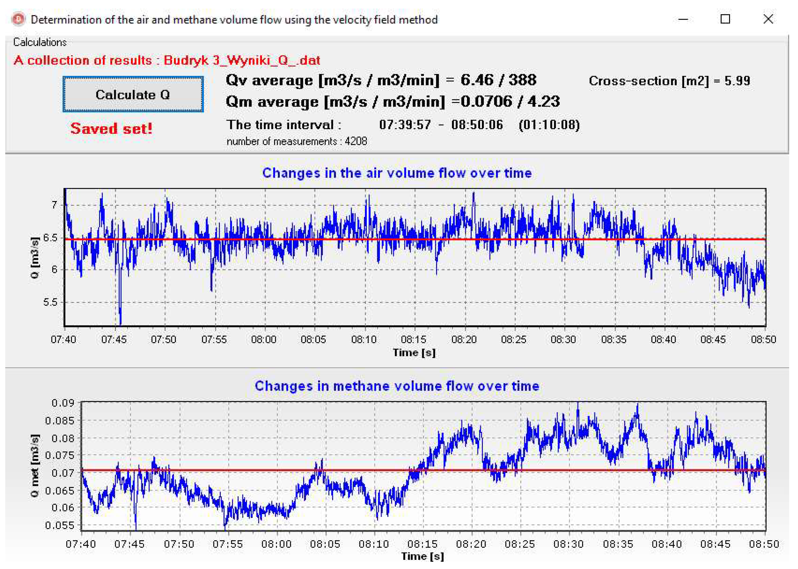Close the application window

coord(768,19)
